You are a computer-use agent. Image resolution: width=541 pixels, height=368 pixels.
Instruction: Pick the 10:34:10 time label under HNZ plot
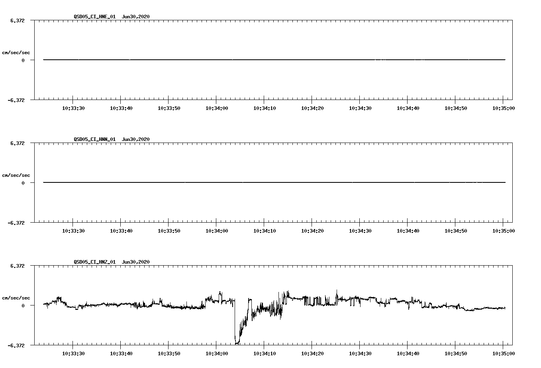click(x=265, y=354)
